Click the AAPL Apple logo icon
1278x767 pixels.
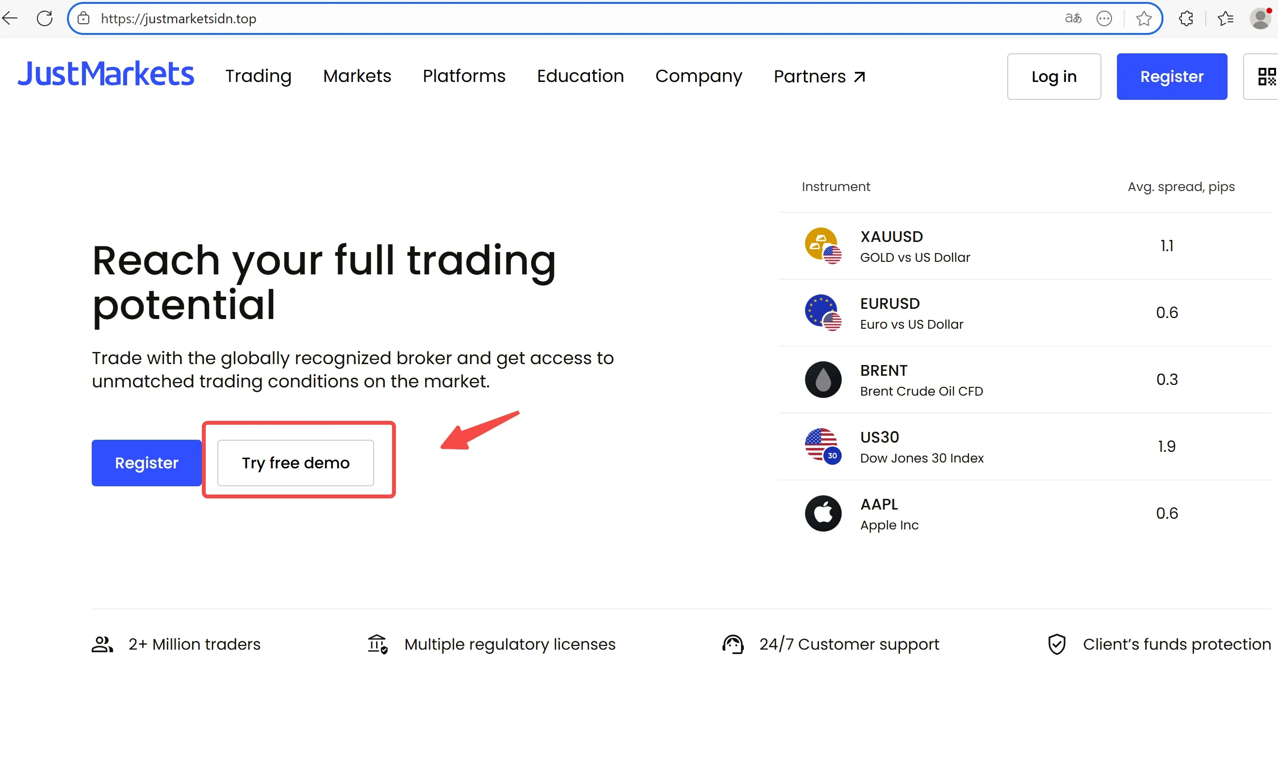coord(823,513)
